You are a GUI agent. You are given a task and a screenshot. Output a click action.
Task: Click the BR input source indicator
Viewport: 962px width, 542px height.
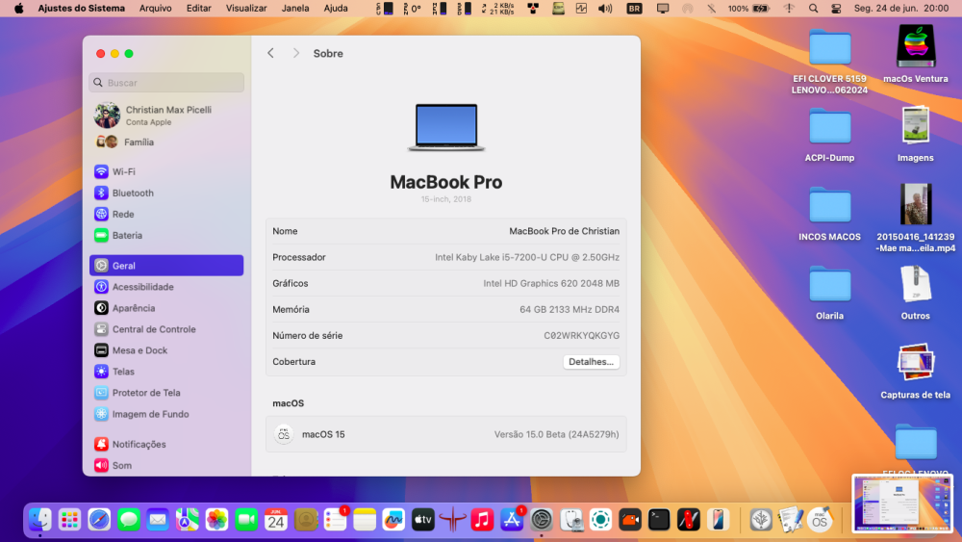pyautogui.click(x=634, y=8)
